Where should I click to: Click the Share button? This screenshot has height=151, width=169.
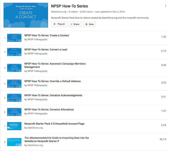(74, 24)
